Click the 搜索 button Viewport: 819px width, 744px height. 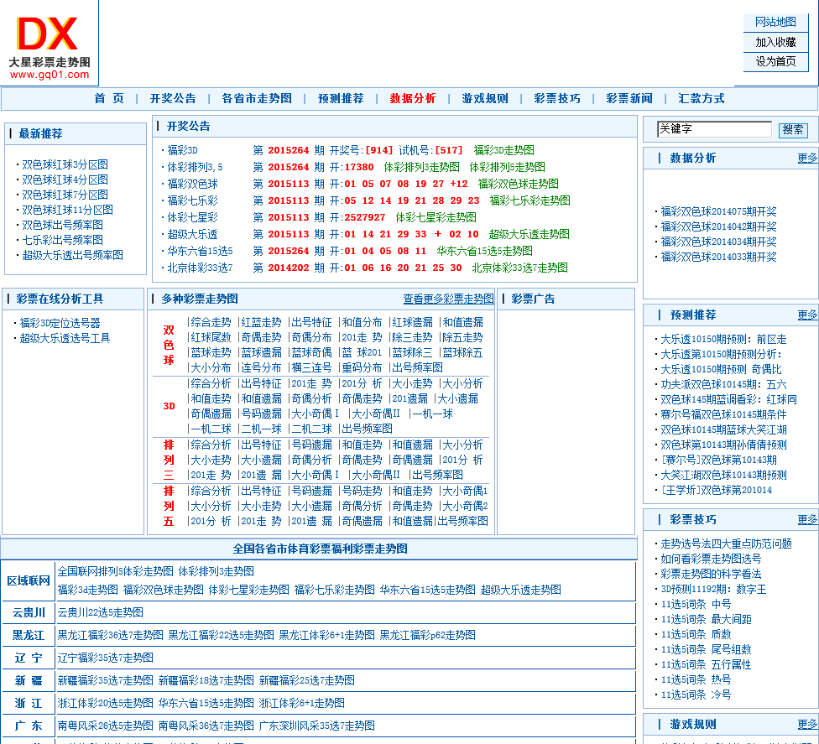click(x=793, y=129)
